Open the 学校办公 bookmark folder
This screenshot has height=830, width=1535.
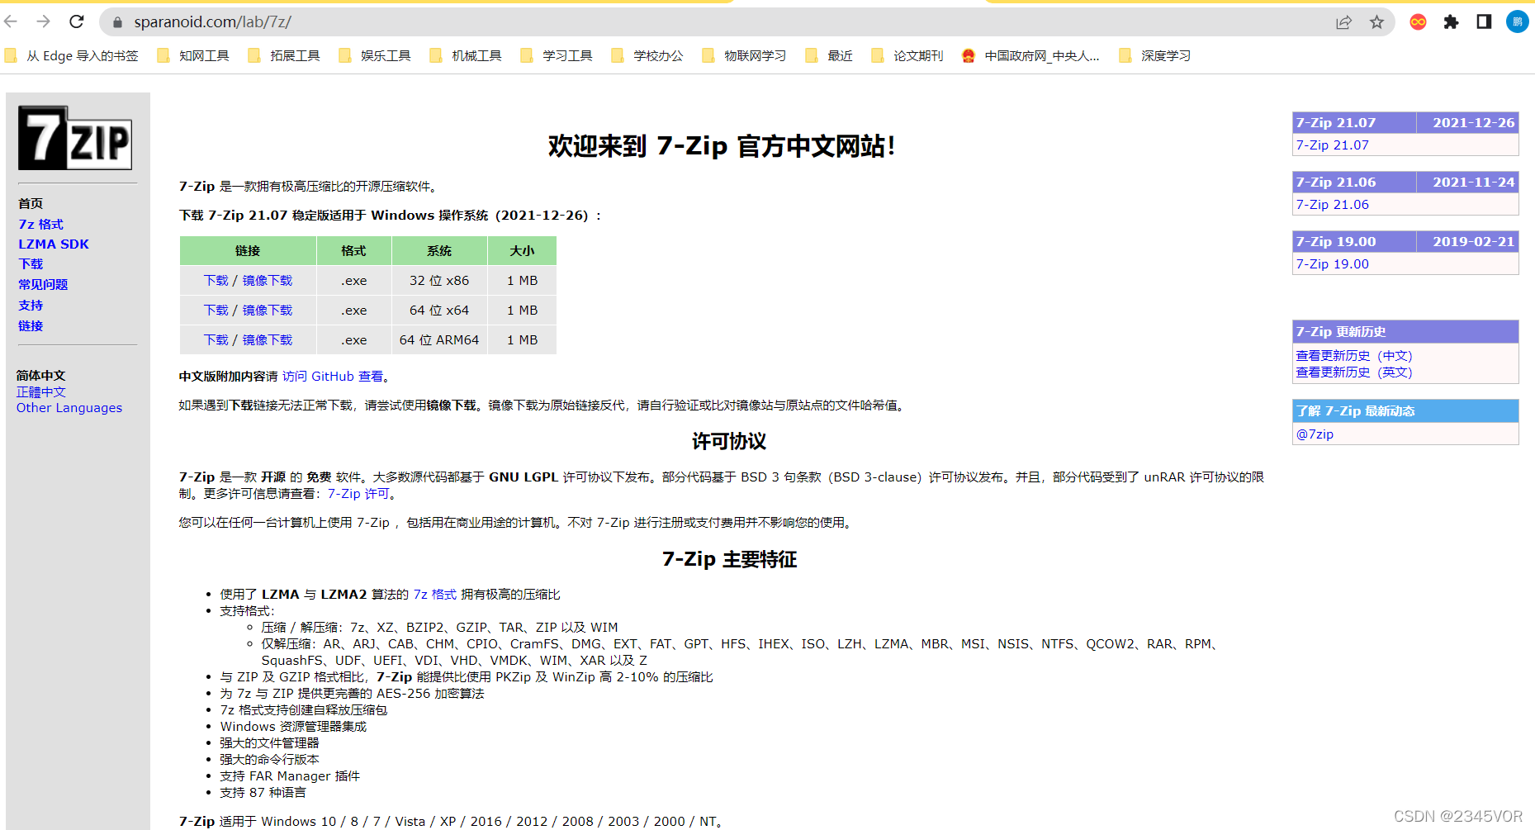point(648,55)
